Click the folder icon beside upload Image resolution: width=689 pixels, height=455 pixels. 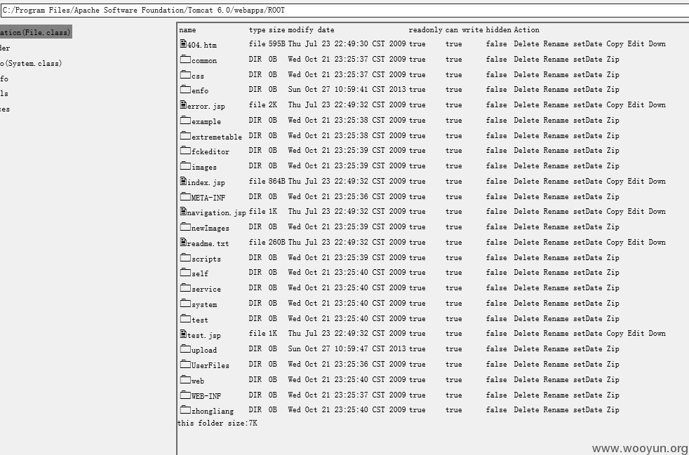(185, 348)
